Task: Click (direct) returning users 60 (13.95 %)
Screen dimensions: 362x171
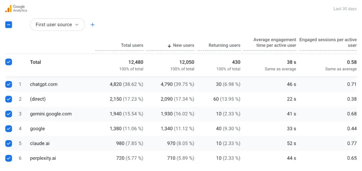Action: pyautogui.click(x=227, y=99)
